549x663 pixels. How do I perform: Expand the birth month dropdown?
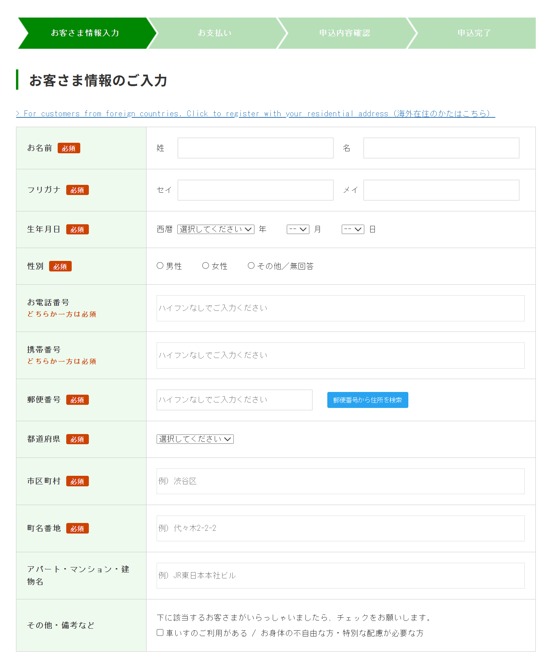click(298, 229)
